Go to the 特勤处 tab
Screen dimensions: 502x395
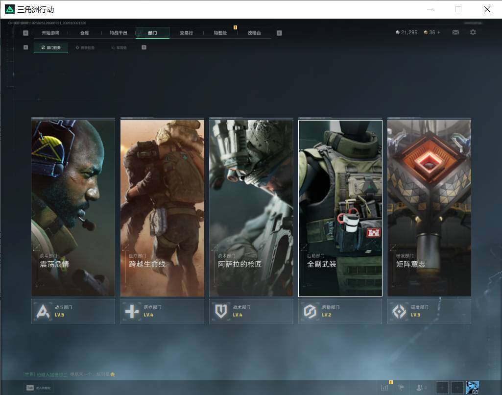tap(220, 33)
